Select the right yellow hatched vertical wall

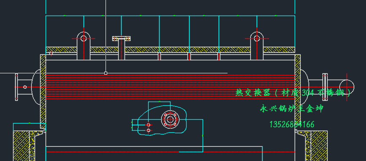[298, 91]
